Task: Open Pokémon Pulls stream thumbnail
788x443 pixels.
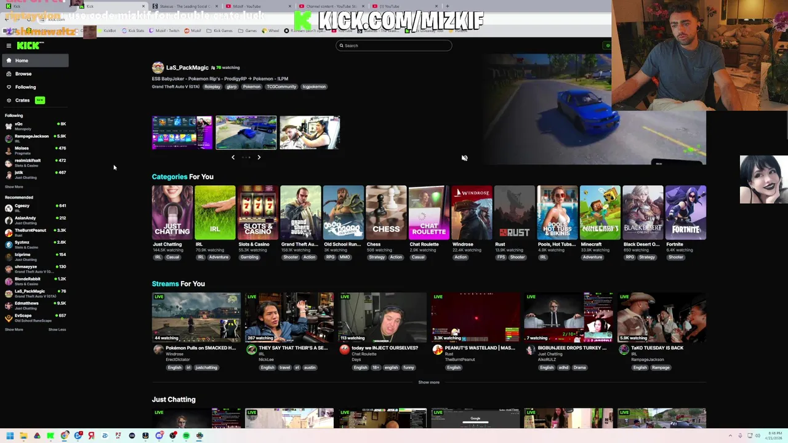Action: (196, 317)
